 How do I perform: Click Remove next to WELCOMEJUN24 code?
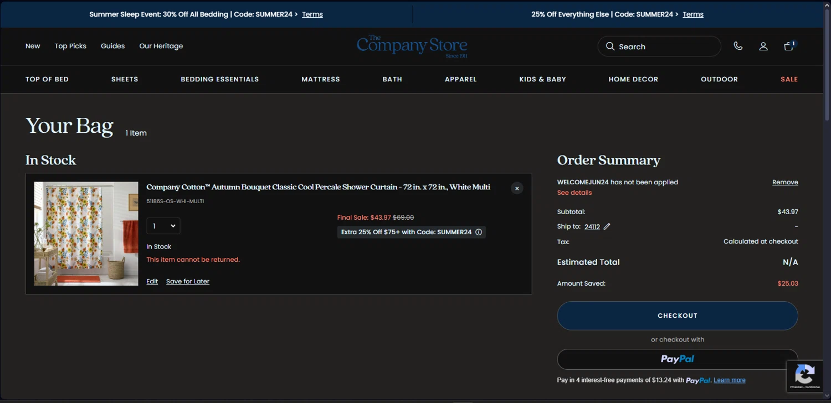(785, 182)
